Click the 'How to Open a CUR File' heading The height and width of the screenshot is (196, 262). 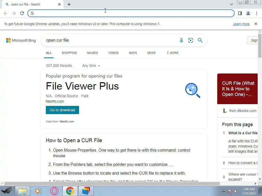(74, 140)
